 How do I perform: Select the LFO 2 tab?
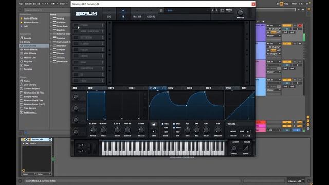[x=171, y=88]
